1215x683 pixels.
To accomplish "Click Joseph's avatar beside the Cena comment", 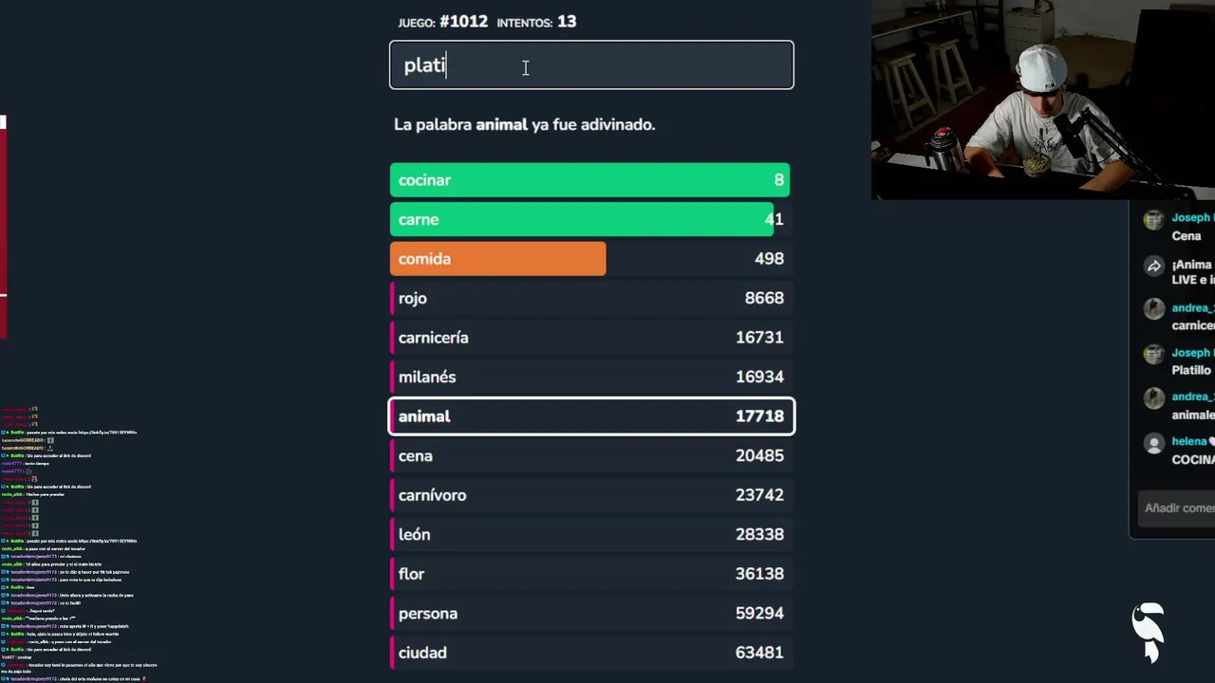I will (x=1153, y=220).
